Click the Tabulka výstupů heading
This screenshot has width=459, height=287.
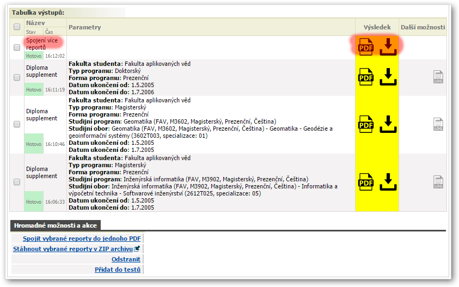pyautogui.click(x=38, y=13)
